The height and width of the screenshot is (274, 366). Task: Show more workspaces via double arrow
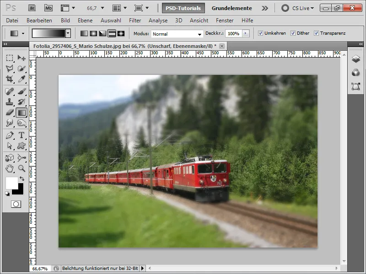tap(265, 8)
